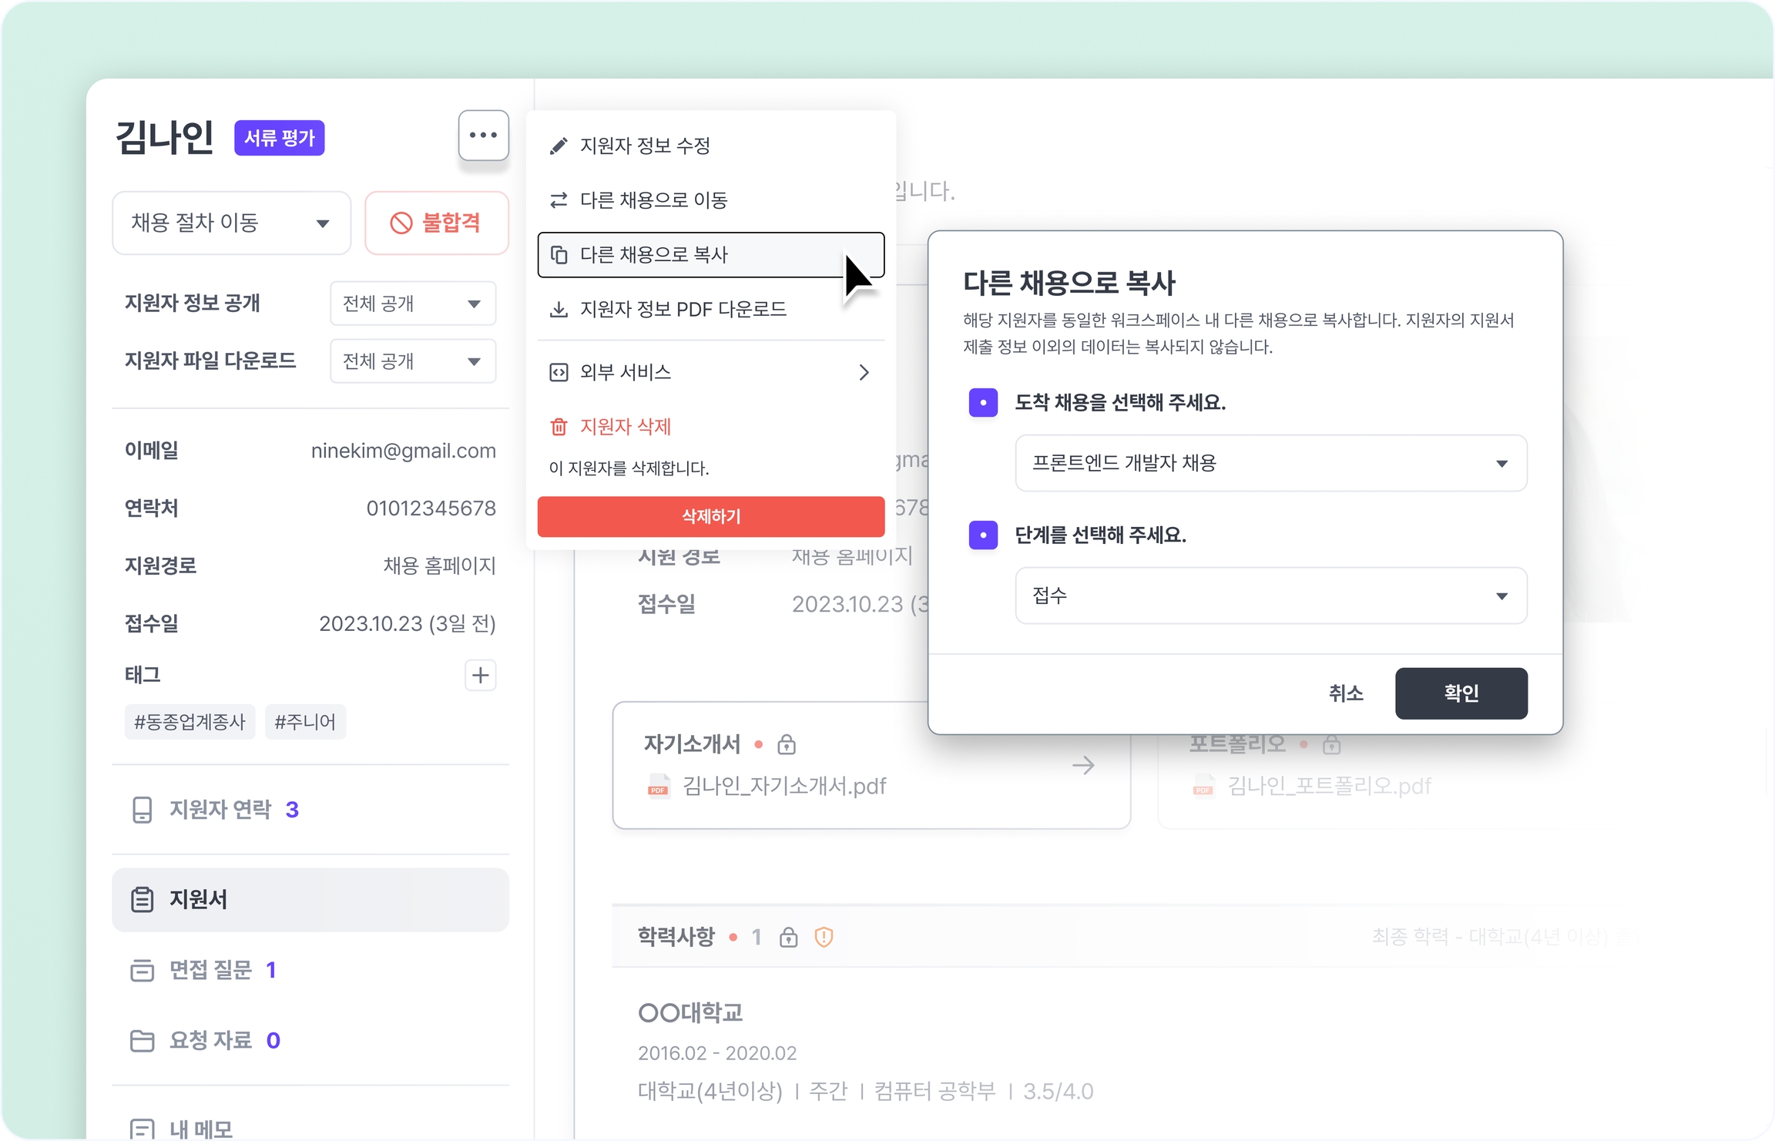
Task: Click the shield warning icon in 학력사항
Action: point(824,937)
